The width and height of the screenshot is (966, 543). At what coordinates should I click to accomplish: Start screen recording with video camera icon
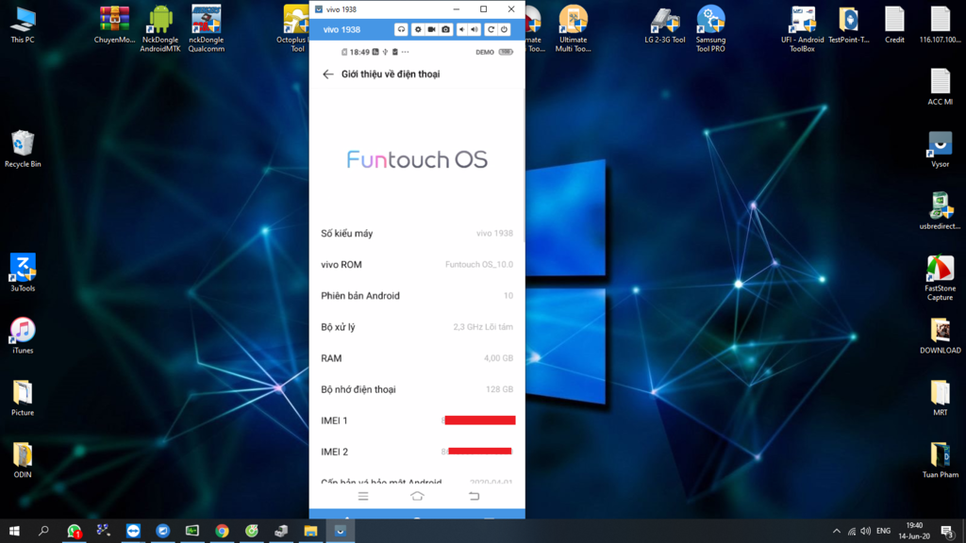click(x=432, y=29)
